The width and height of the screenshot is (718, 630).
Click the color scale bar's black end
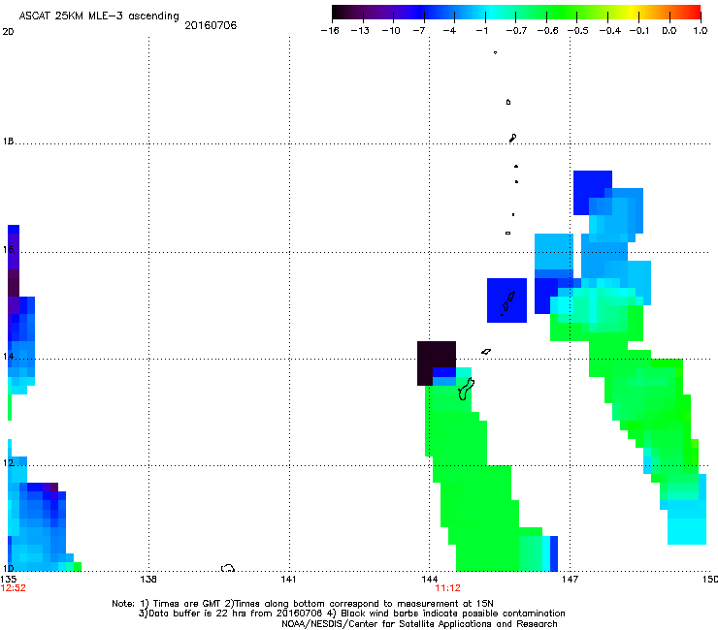(339, 12)
